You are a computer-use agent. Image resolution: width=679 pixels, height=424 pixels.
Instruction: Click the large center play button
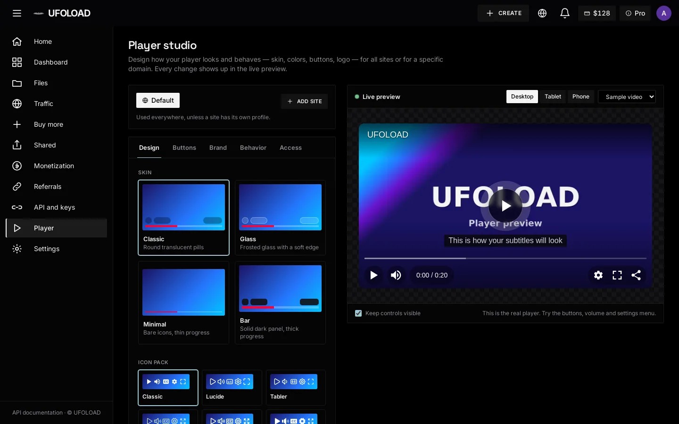click(x=505, y=206)
